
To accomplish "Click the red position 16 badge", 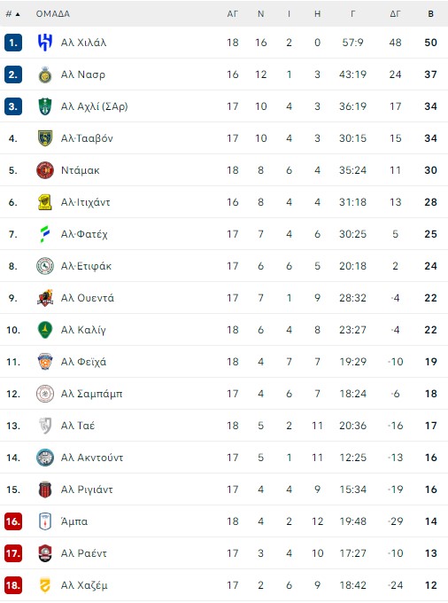I will click(x=13, y=521).
